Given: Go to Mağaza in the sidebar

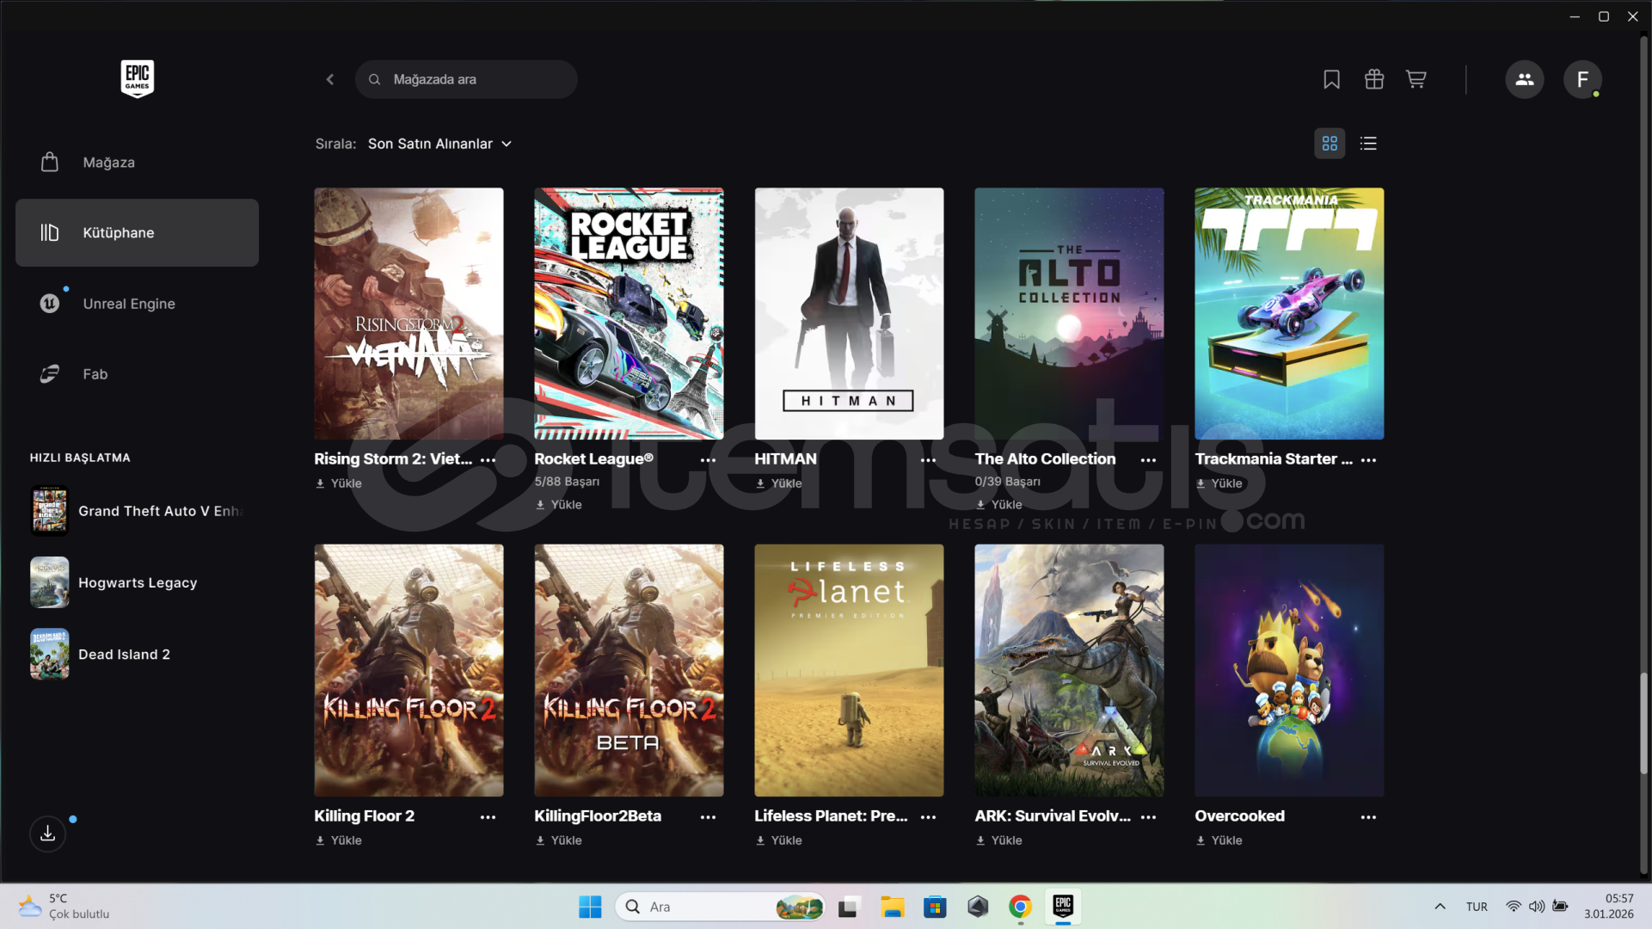Looking at the screenshot, I should (x=108, y=163).
